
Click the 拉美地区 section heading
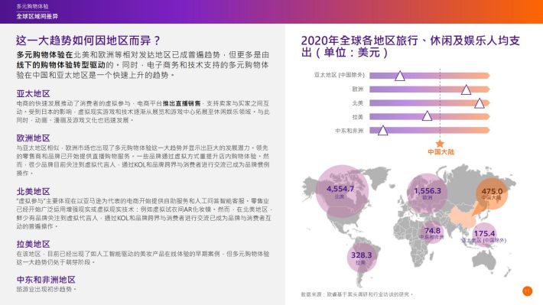(33, 244)
